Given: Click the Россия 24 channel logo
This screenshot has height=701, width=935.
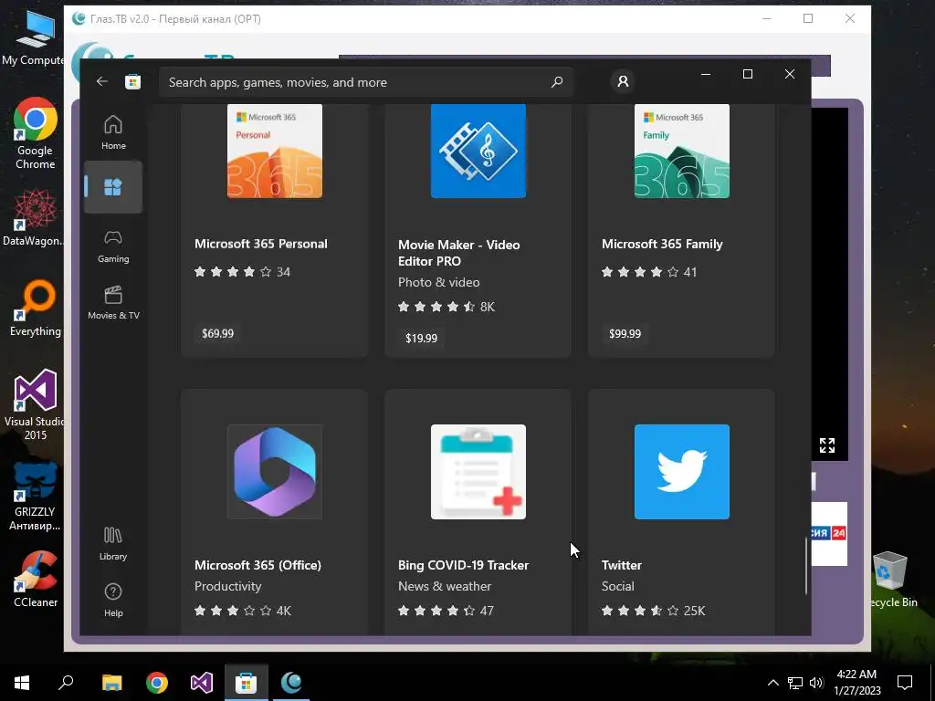Looking at the screenshot, I should click(x=829, y=533).
